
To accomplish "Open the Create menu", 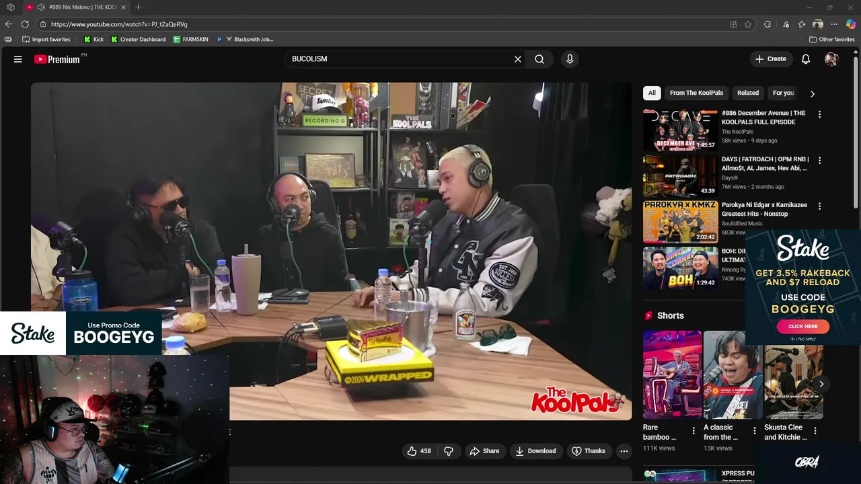I will 771,59.
